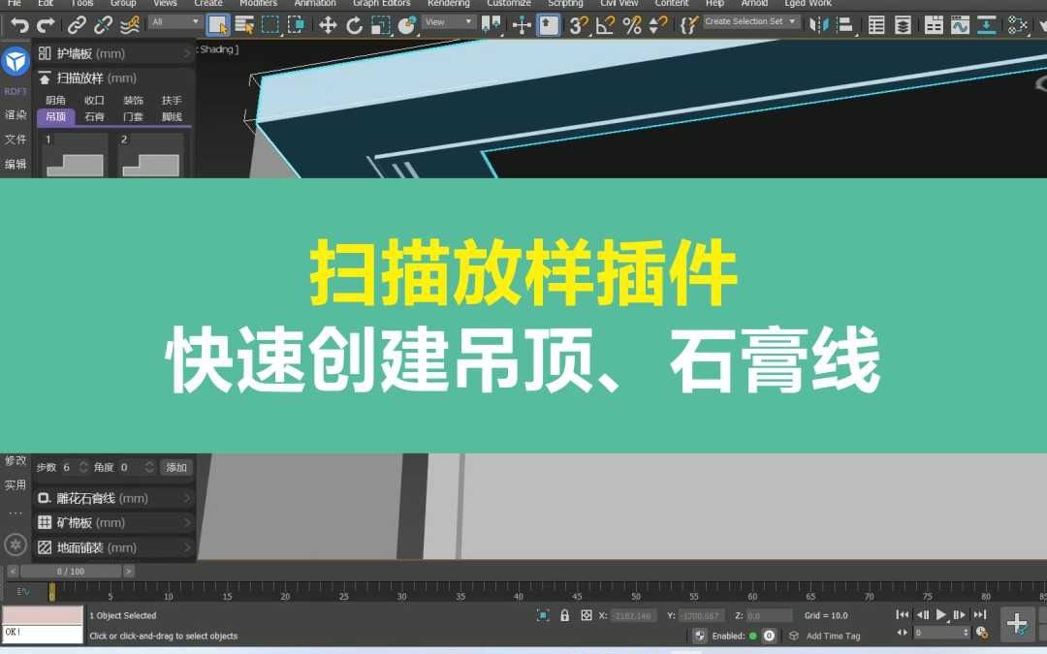Open the Select by Name list
Viewport: 1047px width, 654px height.
click(x=244, y=25)
